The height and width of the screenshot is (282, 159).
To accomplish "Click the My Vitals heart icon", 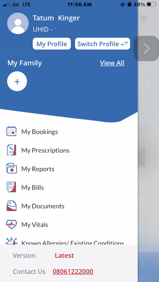I will (11, 224).
